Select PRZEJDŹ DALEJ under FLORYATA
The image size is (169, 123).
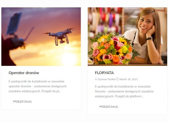[109, 107]
